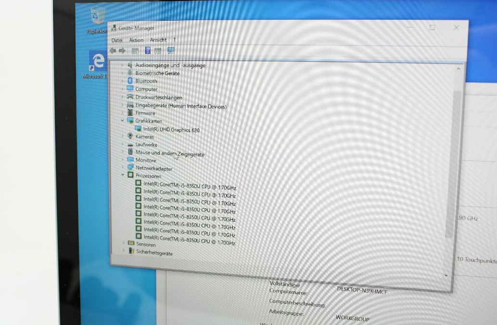497x325 pixels.
Task: Open the Aktion menu
Action: point(136,40)
